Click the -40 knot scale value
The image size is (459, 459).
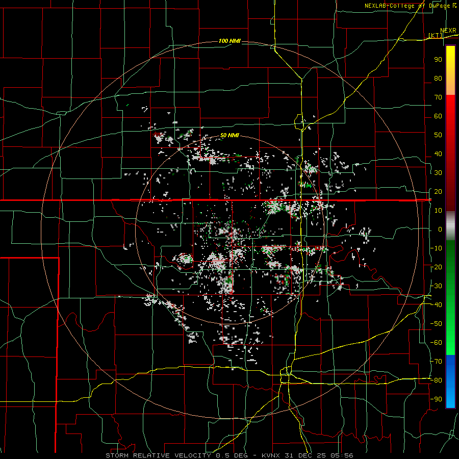pyautogui.click(x=436, y=305)
